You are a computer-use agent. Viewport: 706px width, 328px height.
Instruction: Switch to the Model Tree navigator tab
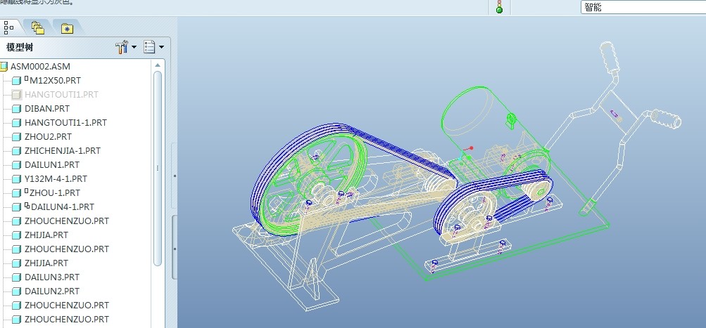(9, 28)
